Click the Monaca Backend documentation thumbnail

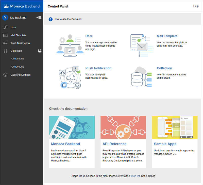72,127
